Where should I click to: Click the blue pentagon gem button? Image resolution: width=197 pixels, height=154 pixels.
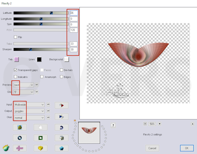coord(61,148)
